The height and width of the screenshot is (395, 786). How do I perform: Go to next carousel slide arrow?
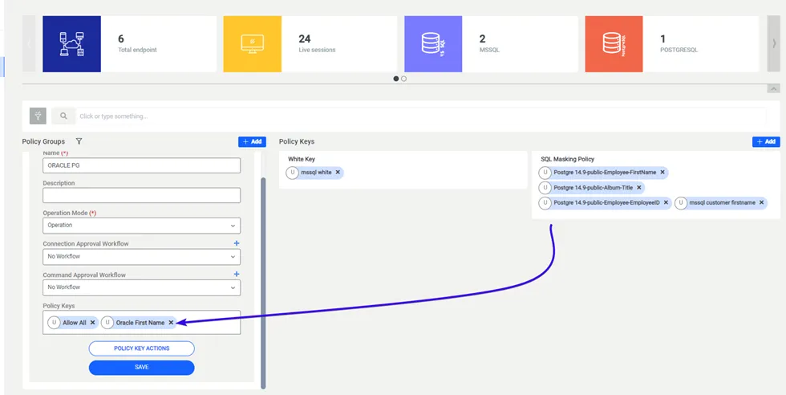773,43
